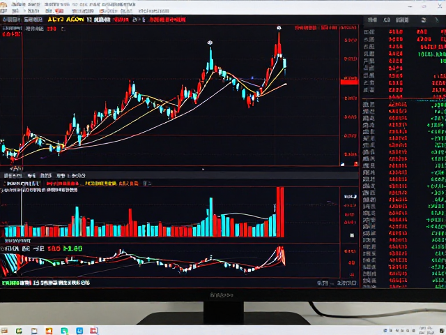This screenshot has width=446, height=335.
Task: Select the yellow indicator label in chart header
Action: tap(66, 20)
